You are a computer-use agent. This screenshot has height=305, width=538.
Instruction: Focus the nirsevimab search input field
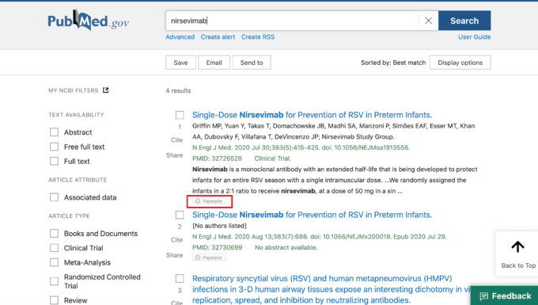pyautogui.click(x=292, y=21)
